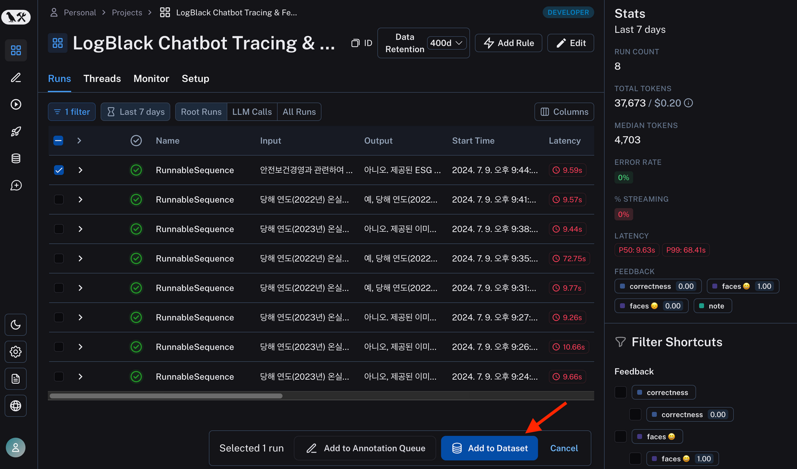
Task: Select the LLM Calls view
Action: tap(252, 112)
